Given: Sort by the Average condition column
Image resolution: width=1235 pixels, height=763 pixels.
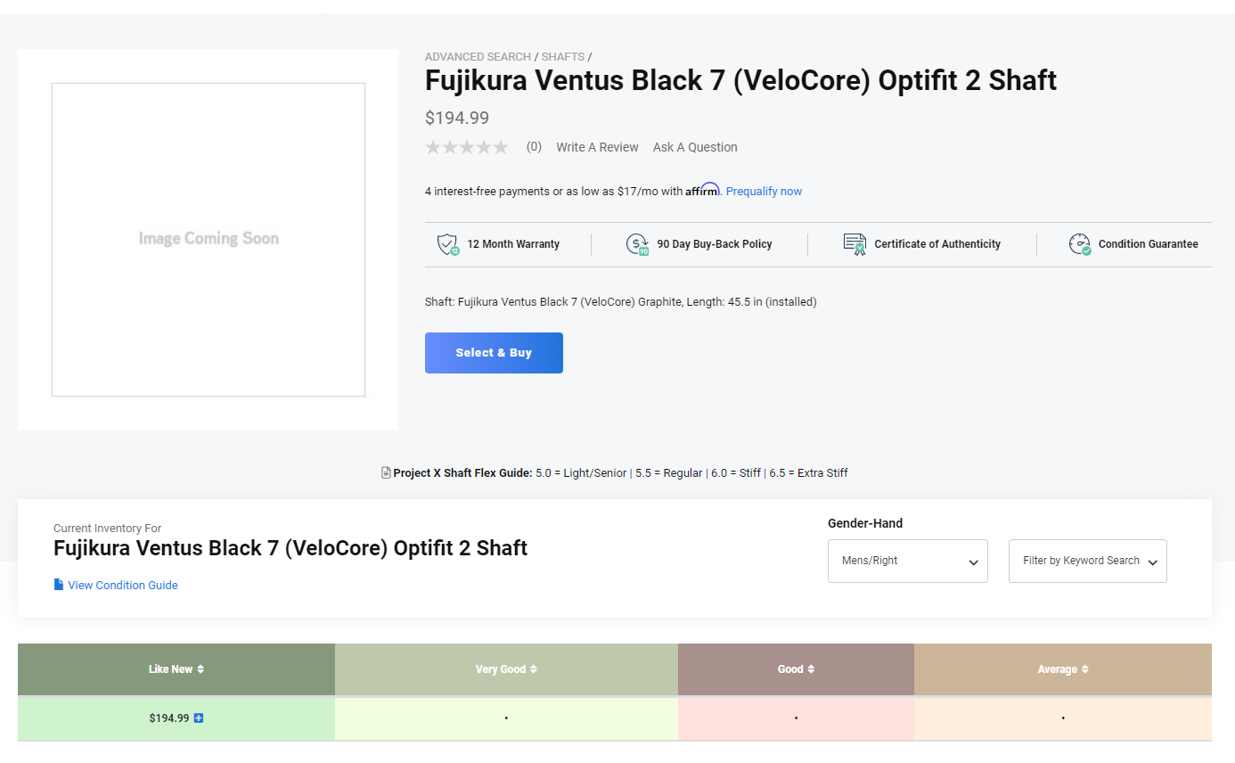Looking at the screenshot, I should pyautogui.click(x=1063, y=669).
